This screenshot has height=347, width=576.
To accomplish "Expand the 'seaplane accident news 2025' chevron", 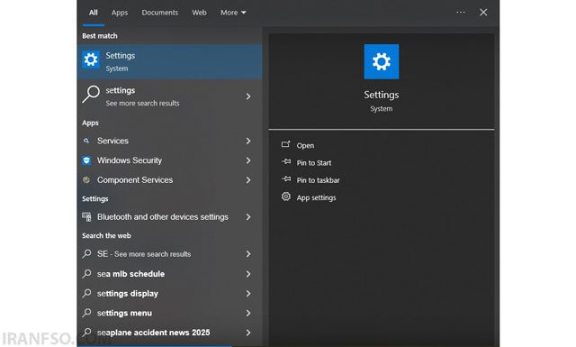I will coord(248,333).
